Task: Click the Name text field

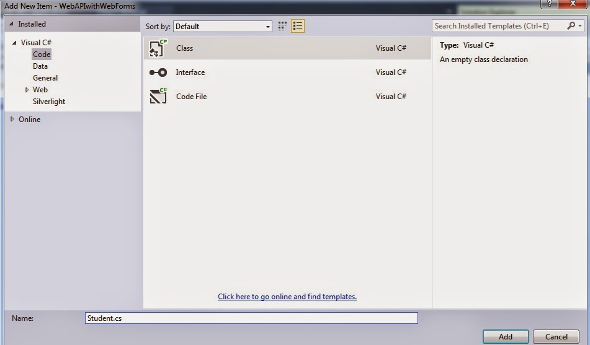Action: pos(251,318)
